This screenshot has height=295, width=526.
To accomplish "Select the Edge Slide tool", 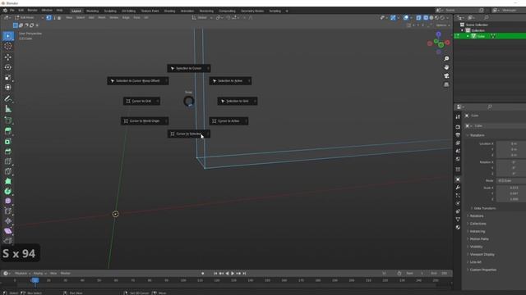I will tap(7, 211).
